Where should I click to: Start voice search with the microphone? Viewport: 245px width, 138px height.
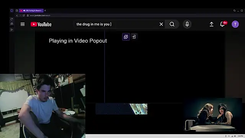click(x=187, y=24)
